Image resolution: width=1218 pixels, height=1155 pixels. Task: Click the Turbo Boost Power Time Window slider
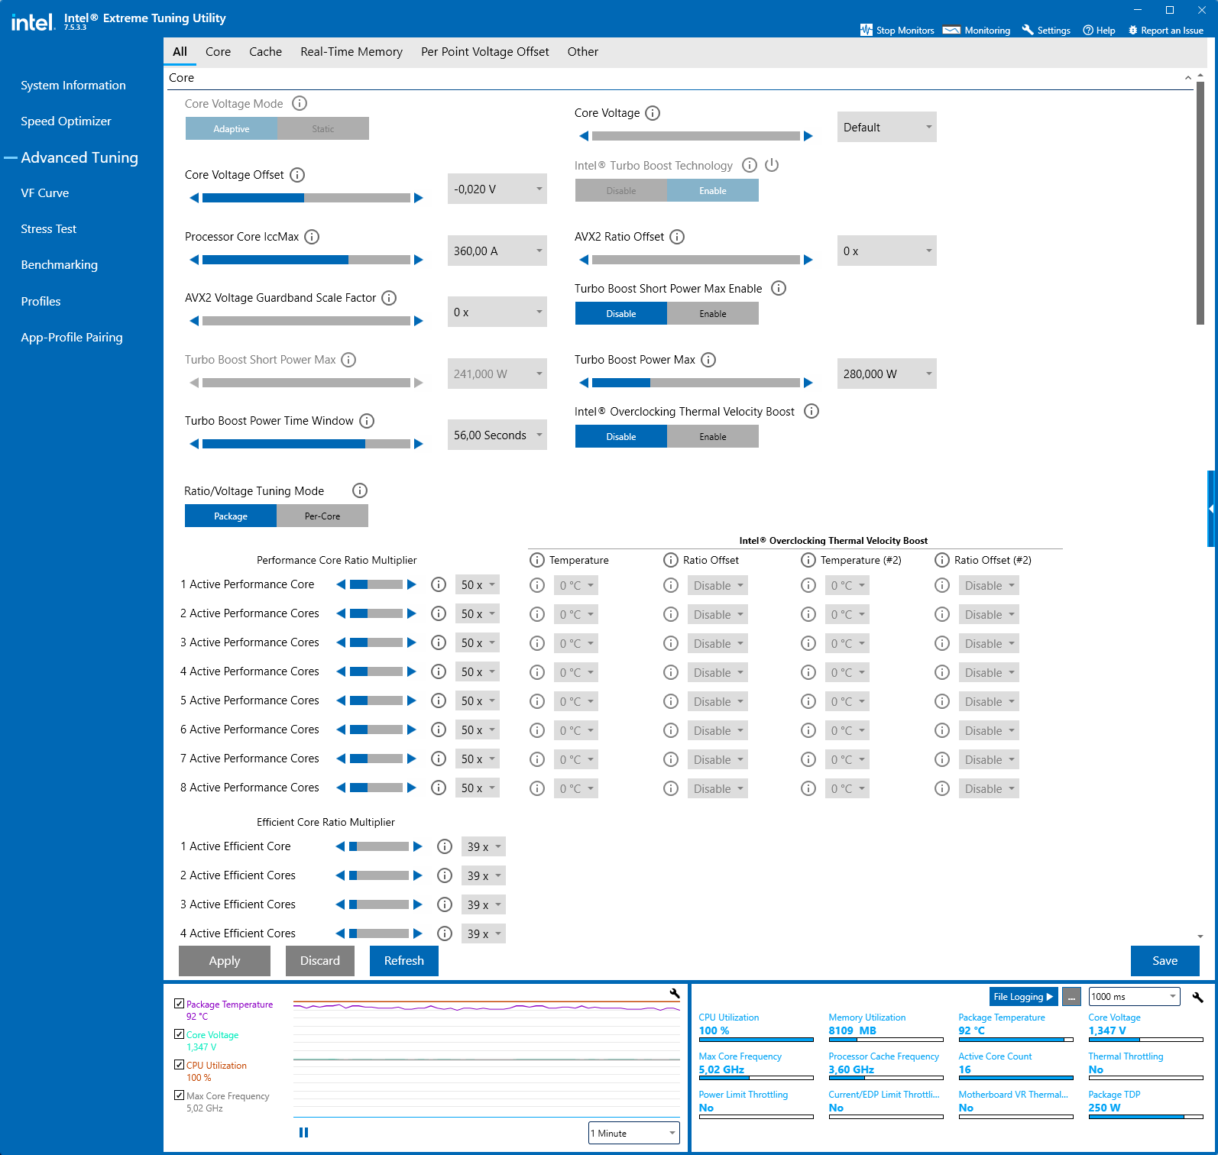click(x=306, y=444)
